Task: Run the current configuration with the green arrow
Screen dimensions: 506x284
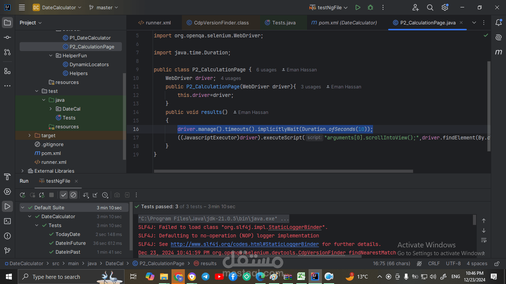Action: (357, 7)
